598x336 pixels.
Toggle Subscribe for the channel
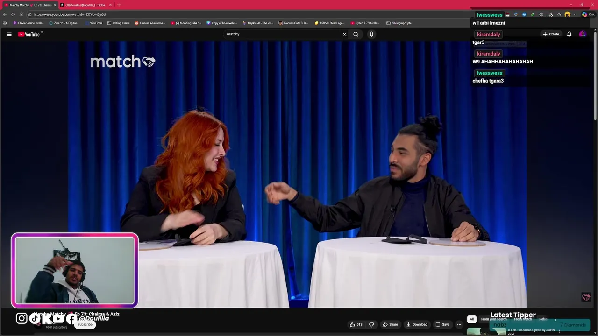tap(85, 324)
